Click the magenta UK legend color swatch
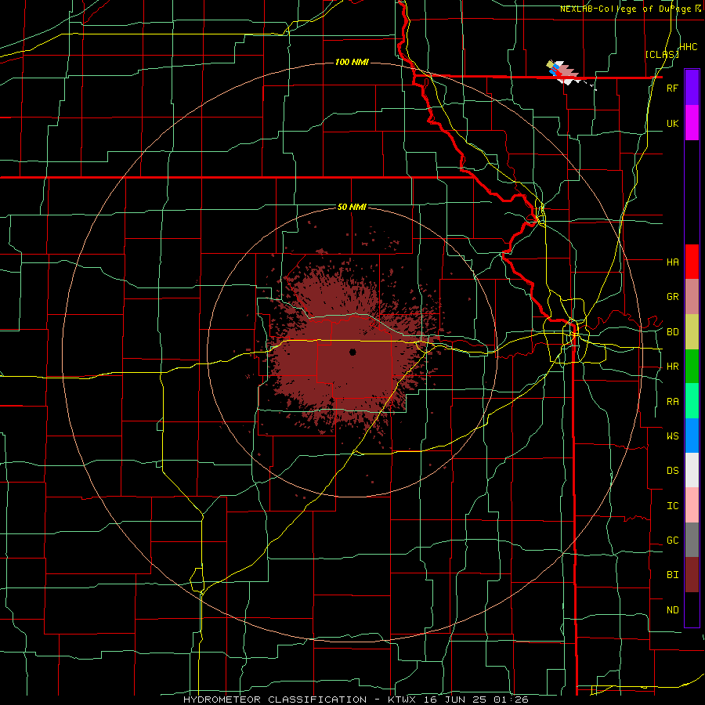Viewport: 705px width, 705px height. click(692, 123)
